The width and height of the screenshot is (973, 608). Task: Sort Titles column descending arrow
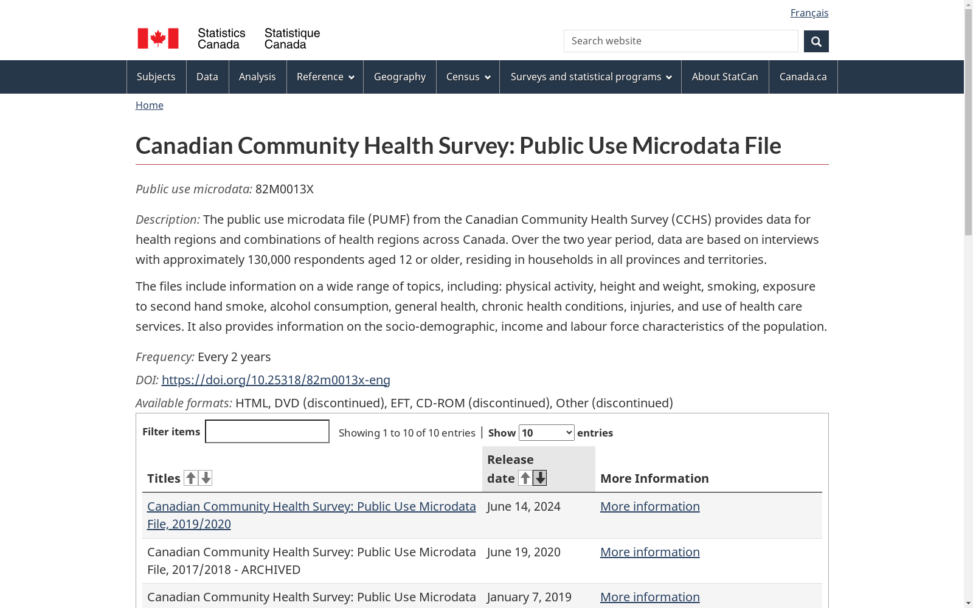click(206, 478)
